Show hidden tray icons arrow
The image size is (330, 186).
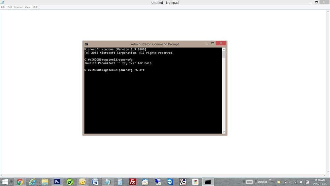click(x=274, y=182)
